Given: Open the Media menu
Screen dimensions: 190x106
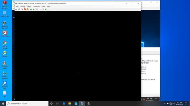Looking at the screenshot, I should [29, 6].
